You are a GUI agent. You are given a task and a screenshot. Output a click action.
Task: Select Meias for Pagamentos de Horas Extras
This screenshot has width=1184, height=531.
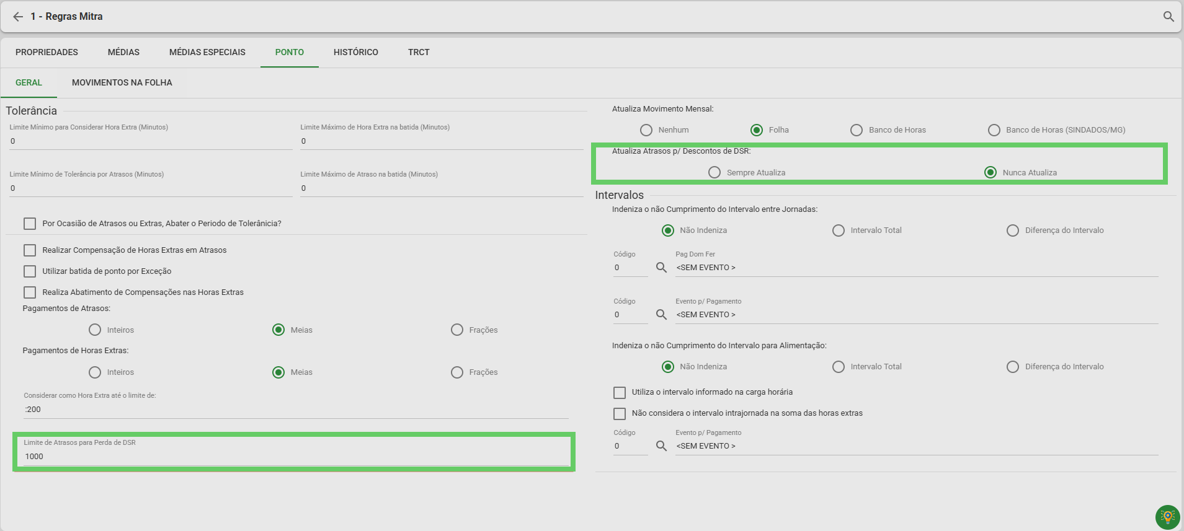[278, 372]
